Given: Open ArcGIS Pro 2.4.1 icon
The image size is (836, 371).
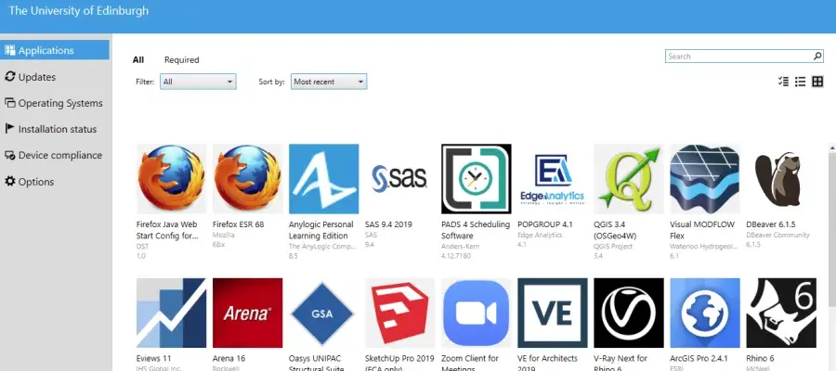Looking at the screenshot, I should [x=705, y=313].
